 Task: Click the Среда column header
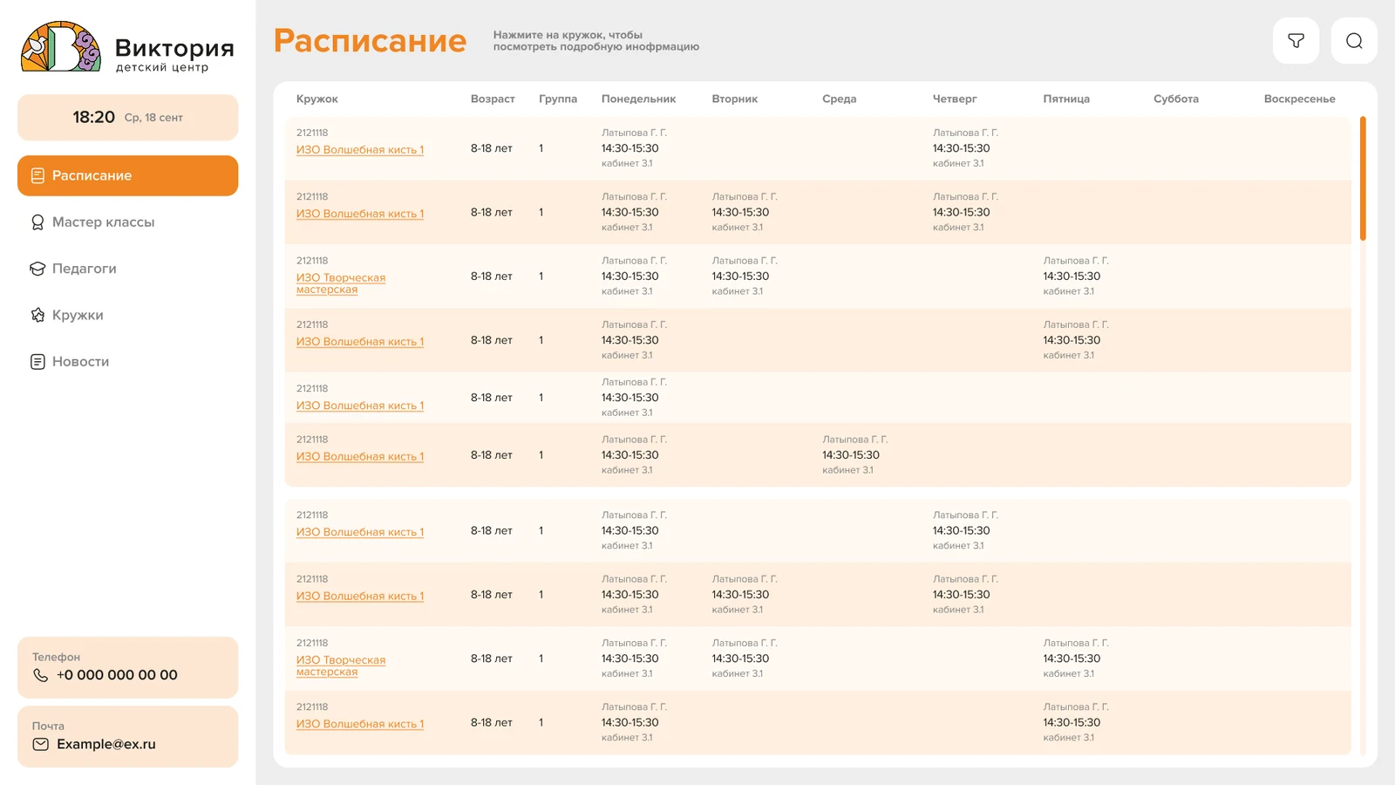(x=839, y=99)
